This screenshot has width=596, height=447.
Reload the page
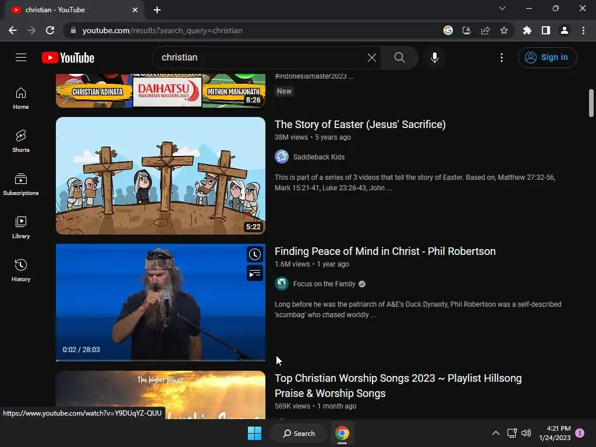(x=50, y=30)
